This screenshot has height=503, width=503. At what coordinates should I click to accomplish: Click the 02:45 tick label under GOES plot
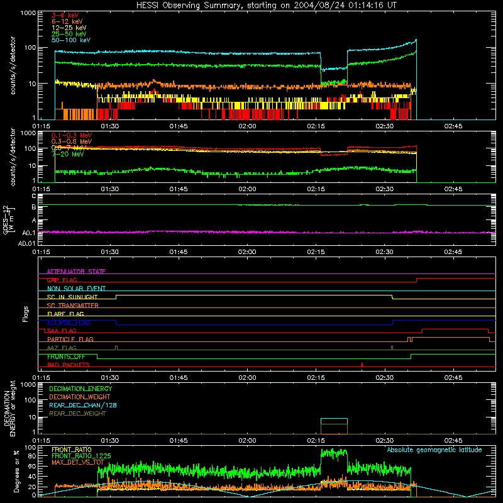click(453, 252)
